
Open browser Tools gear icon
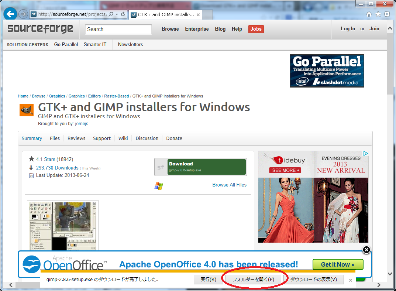click(387, 14)
